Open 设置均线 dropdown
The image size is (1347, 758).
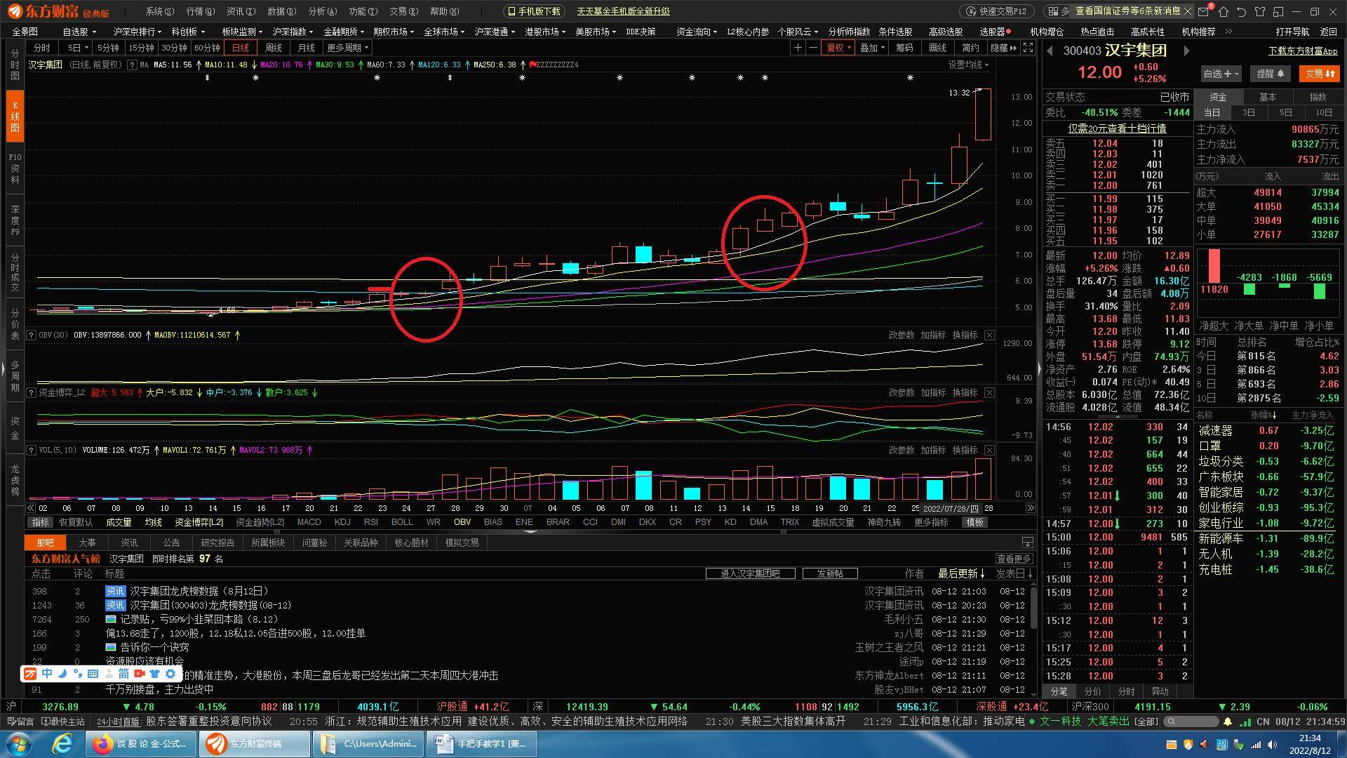point(968,65)
